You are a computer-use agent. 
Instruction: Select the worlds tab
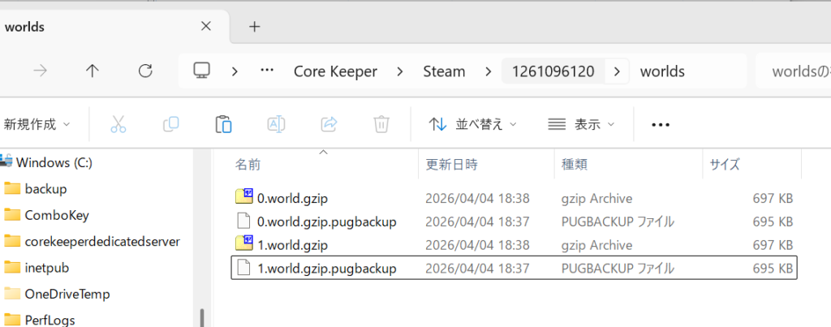(x=97, y=27)
